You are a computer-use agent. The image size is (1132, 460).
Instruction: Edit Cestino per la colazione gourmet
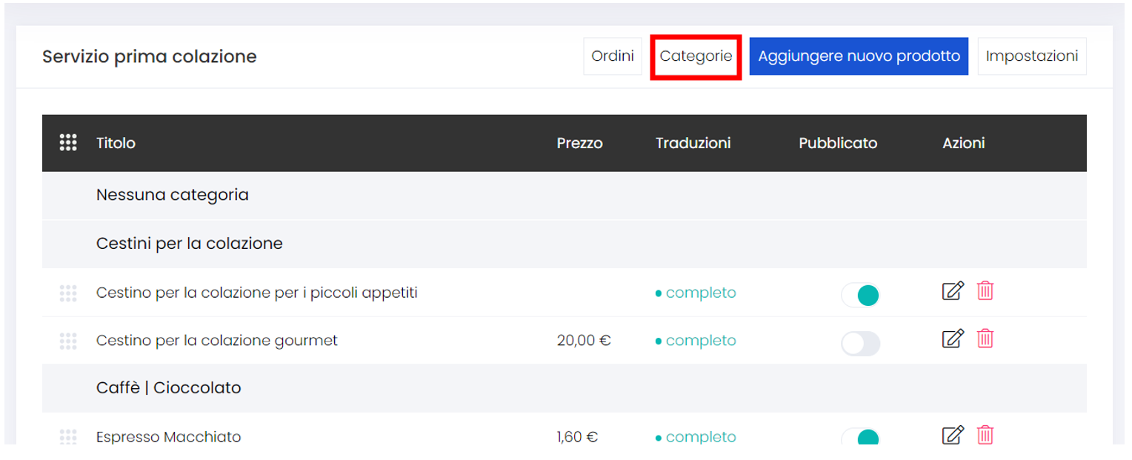[x=953, y=339]
